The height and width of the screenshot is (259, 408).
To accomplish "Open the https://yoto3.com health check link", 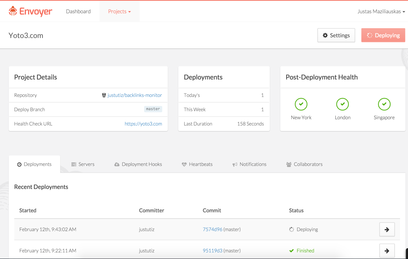I will [x=143, y=124].
